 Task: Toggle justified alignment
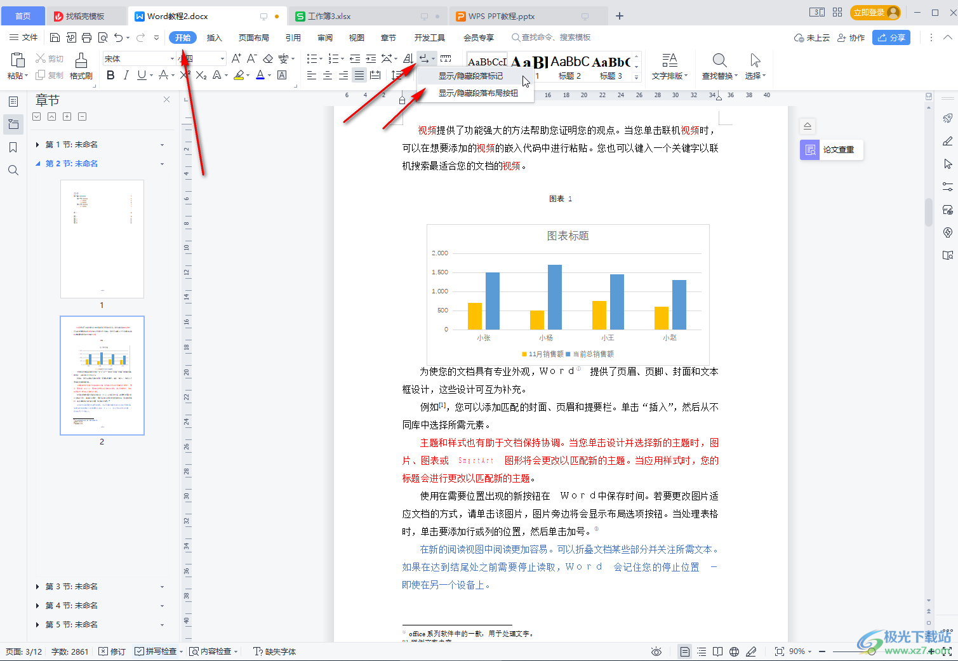pyautogui.click(x=359, y=75)
